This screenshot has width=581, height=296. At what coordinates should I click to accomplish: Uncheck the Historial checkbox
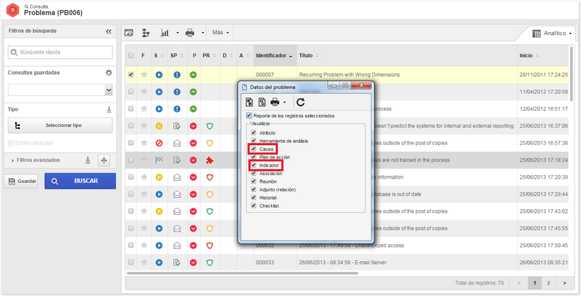254,198
